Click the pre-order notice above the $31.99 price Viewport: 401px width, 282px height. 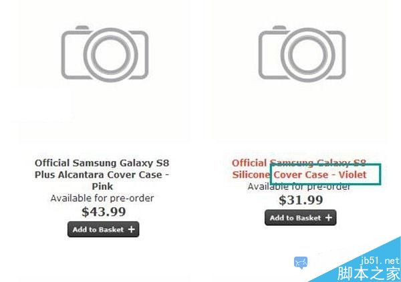tap(299, 186)
